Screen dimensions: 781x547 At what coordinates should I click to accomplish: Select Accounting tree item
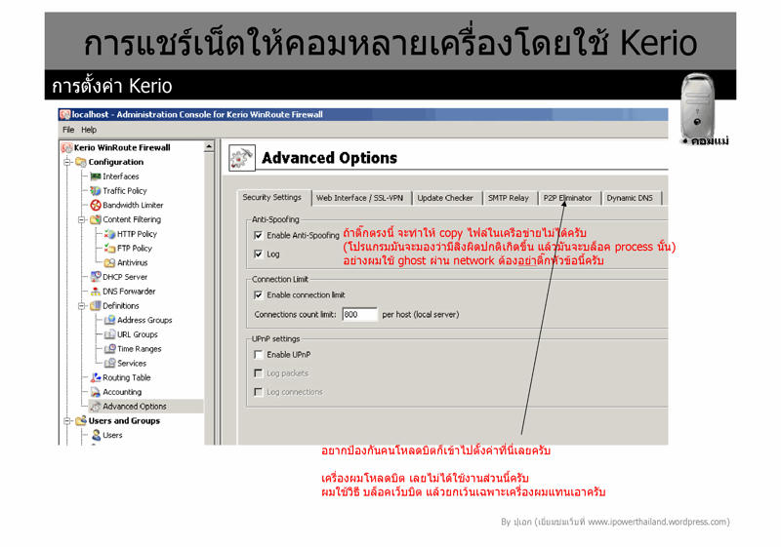pos(122,392)
